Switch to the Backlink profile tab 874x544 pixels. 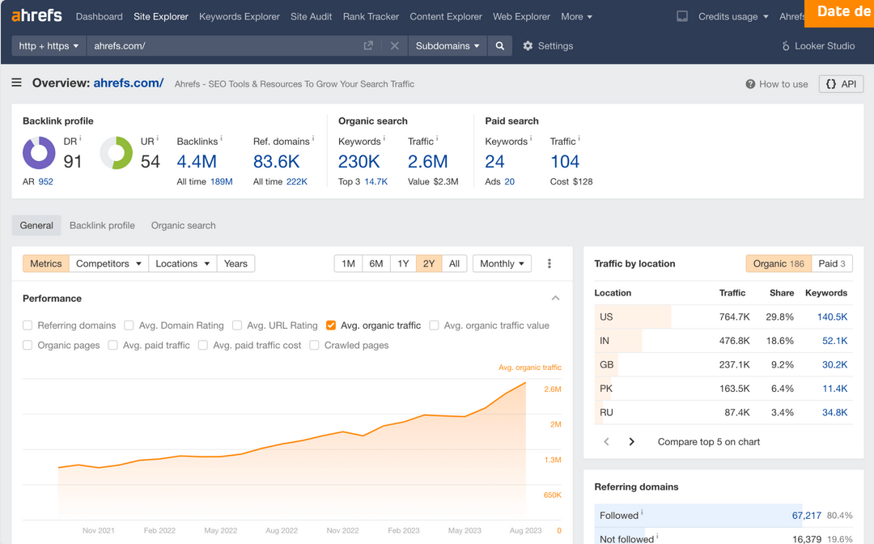(102, 226)
